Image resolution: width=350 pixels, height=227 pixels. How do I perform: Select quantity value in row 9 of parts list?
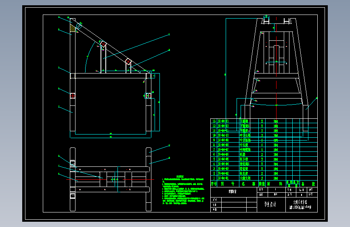point(262,140)
